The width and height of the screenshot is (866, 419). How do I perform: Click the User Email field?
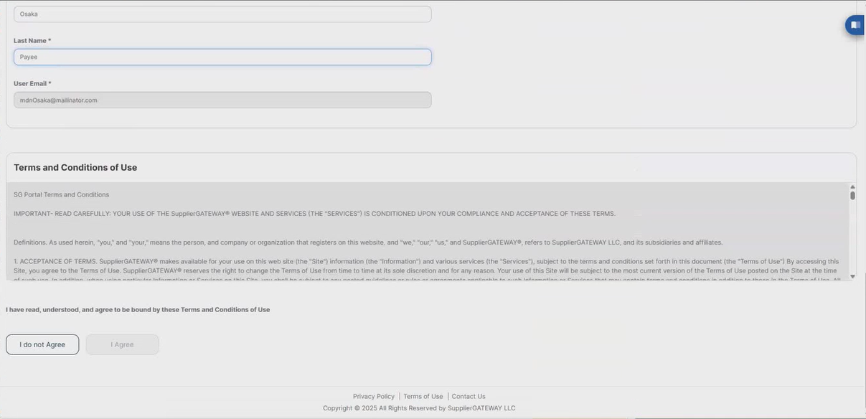[x=222, y=100]
